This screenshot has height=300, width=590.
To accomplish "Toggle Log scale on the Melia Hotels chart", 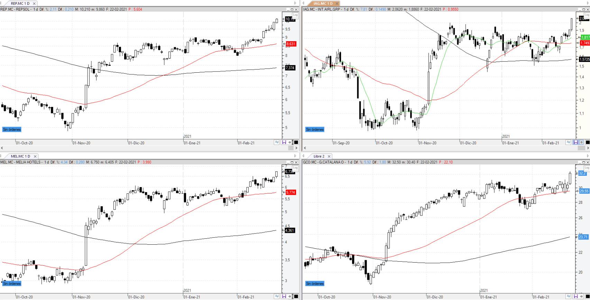I will pos(295,168).
